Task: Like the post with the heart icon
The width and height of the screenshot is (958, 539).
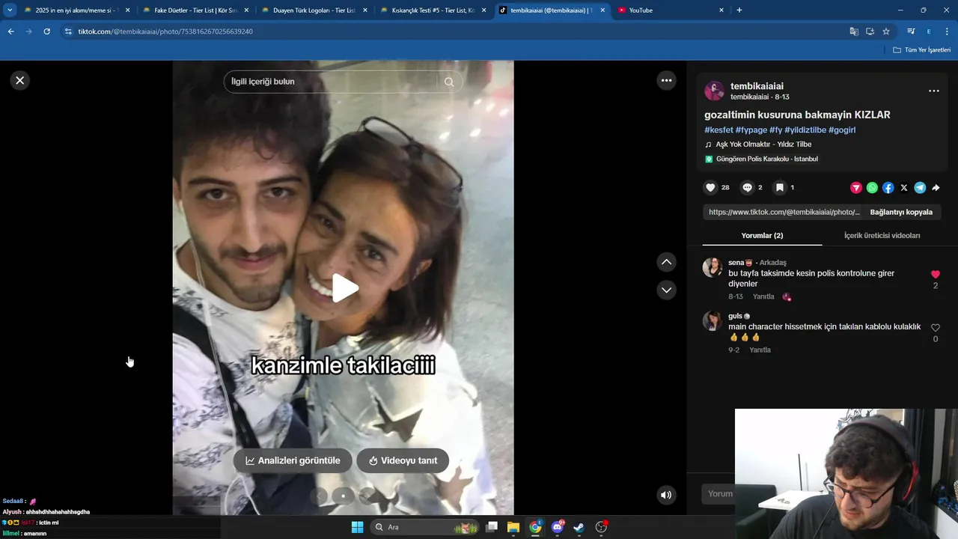Action: (x=711, y=188)
